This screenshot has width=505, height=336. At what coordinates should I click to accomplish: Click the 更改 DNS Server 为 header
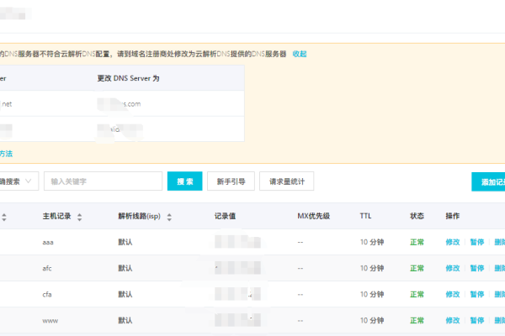(128, 78)
